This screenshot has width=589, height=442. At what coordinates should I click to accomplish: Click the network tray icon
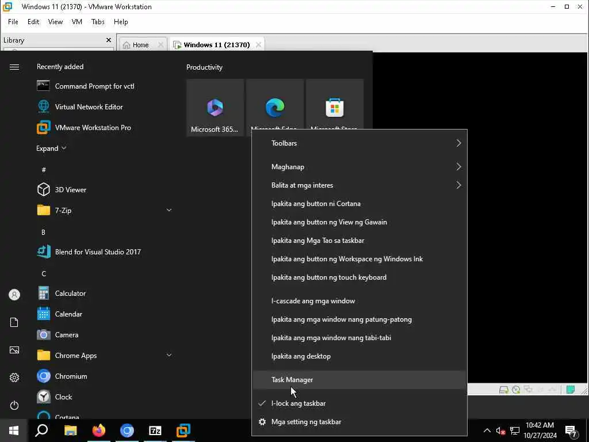point(515,430)
